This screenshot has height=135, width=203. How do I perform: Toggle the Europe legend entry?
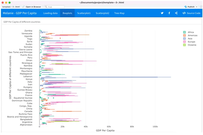point(189,42)
